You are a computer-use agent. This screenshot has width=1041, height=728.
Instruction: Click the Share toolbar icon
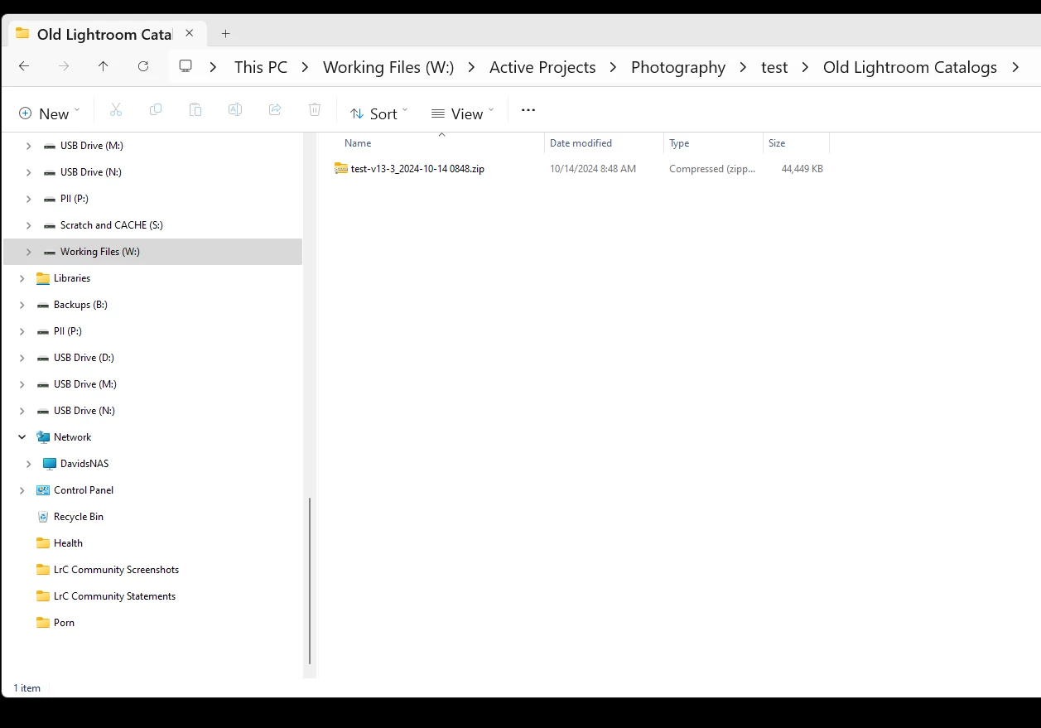[x=275, y=109]
